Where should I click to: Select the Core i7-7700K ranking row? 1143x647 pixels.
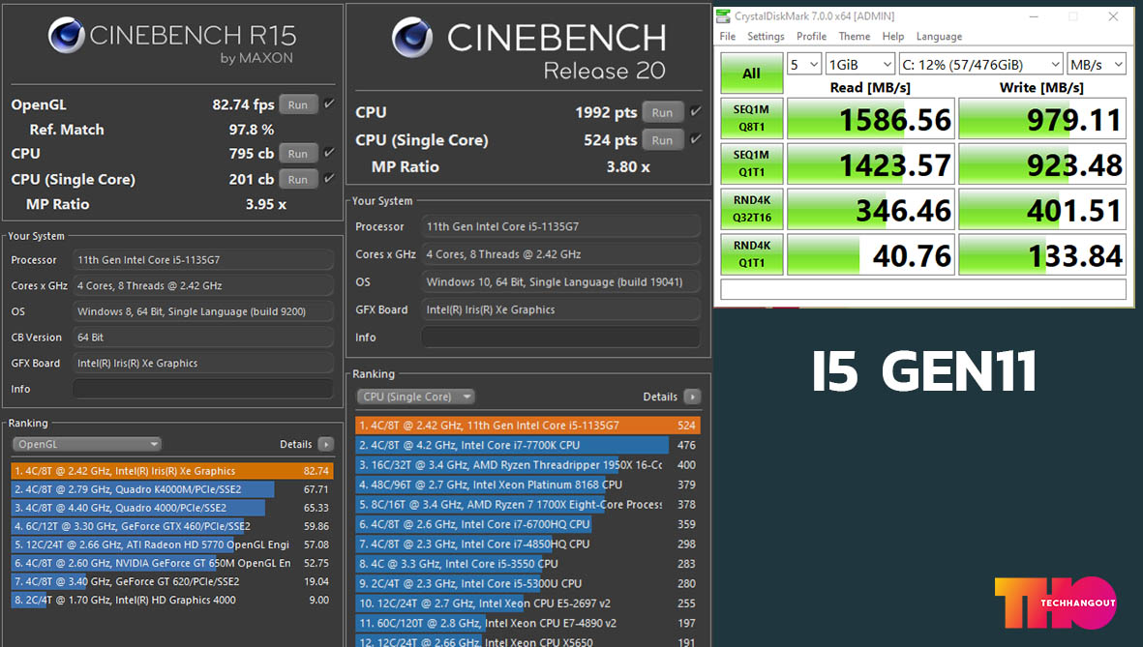point(527,445)
